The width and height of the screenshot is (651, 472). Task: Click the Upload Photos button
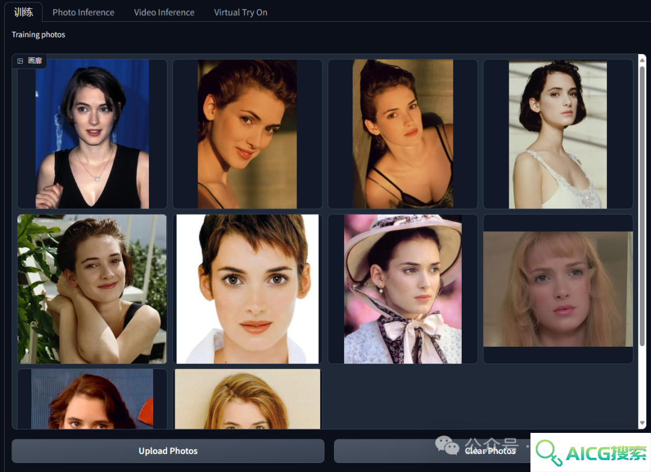(x=168, y=451)
